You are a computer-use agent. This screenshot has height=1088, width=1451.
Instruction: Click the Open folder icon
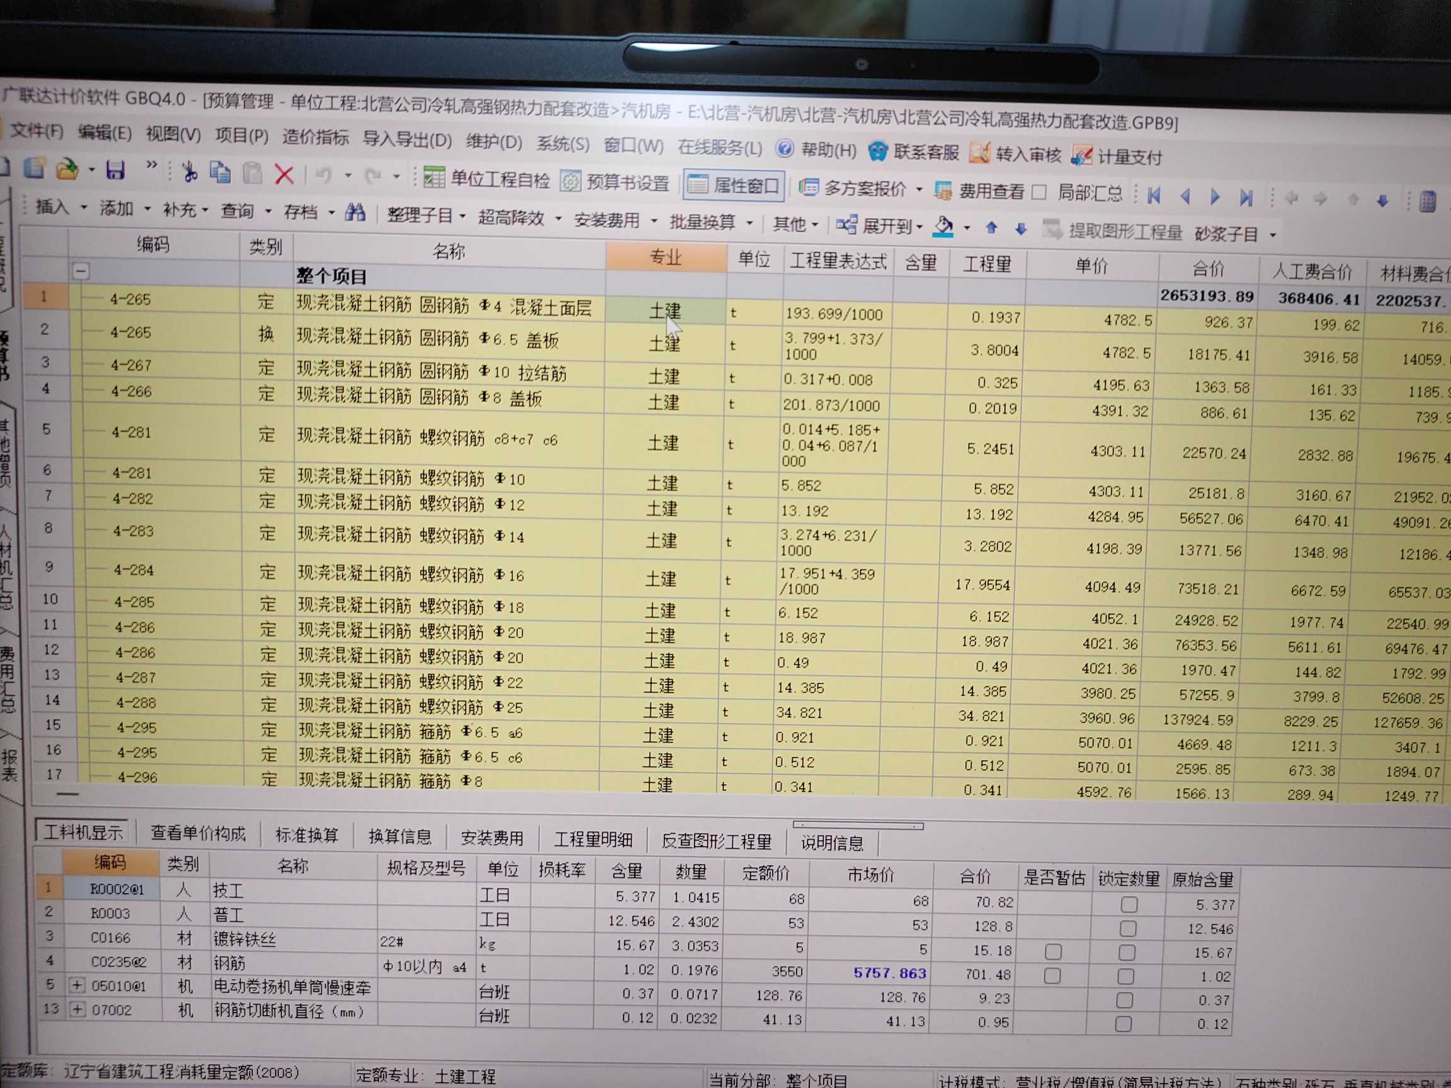click(67, 169)
